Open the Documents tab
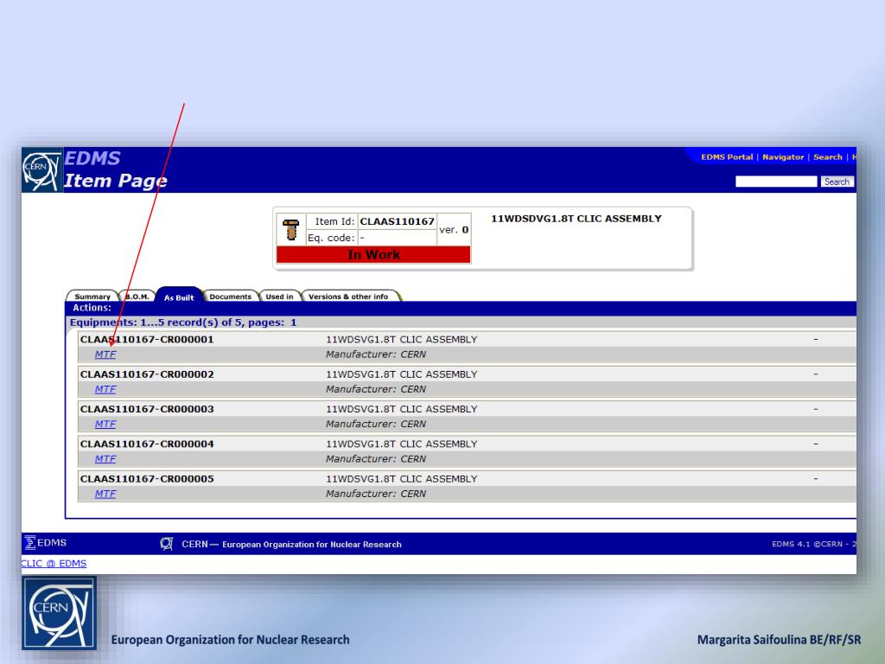Image resolution: width=885 pixels, height=664 pixels. click(230, 297)
